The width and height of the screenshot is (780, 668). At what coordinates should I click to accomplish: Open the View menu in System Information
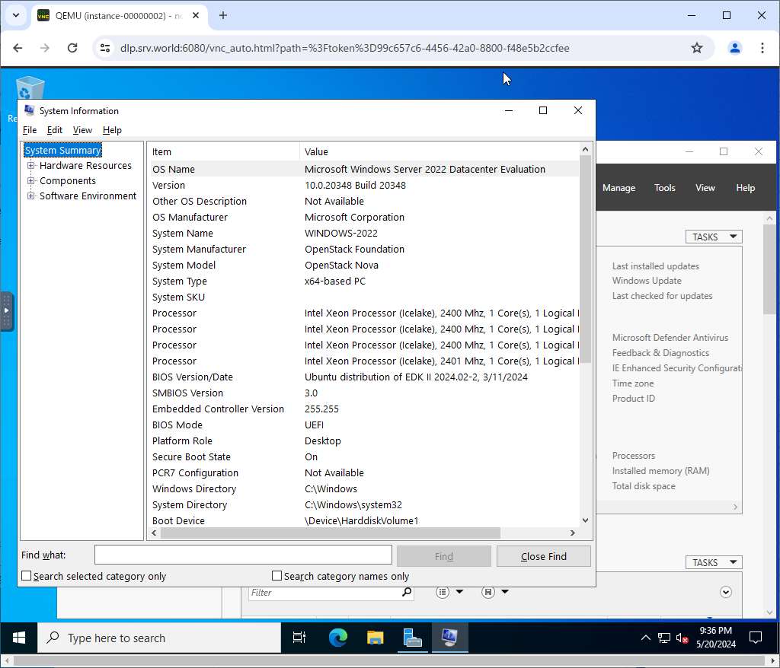point(82,130)
